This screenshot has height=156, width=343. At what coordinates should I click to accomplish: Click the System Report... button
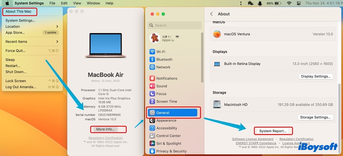[x=273, y=131]
